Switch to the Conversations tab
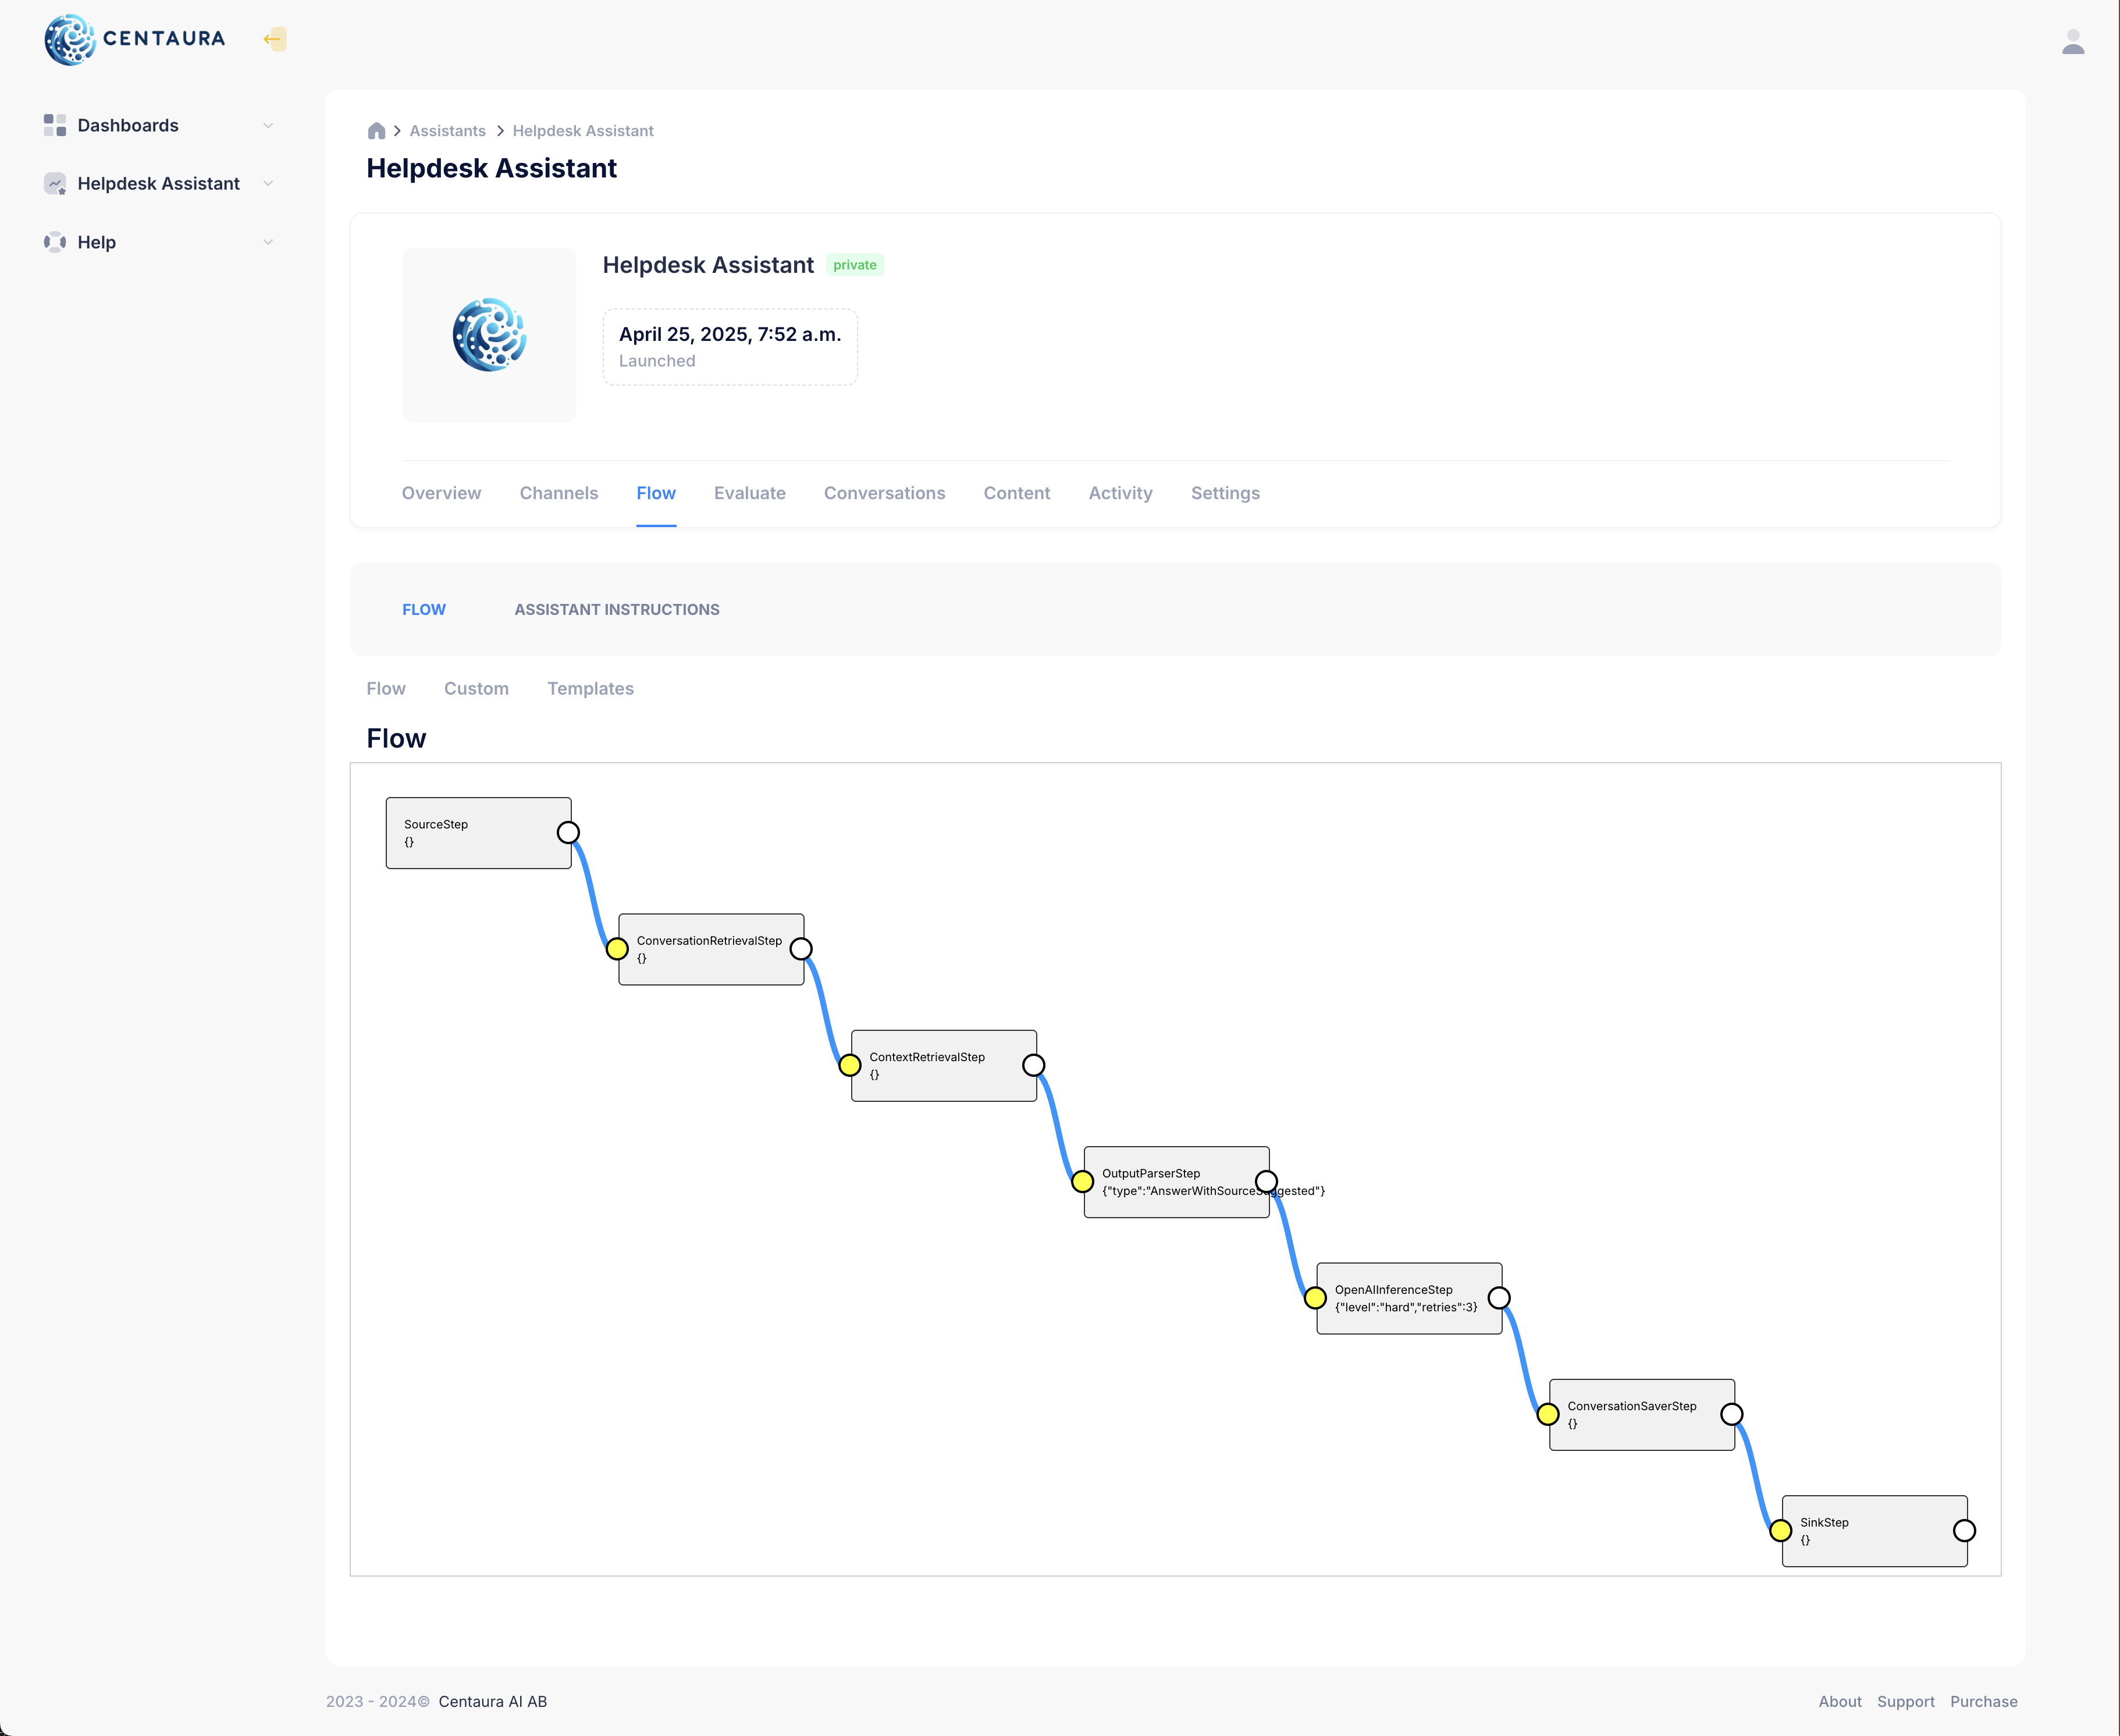This screenshot has height=1736, width=2120. coord(884,493)
